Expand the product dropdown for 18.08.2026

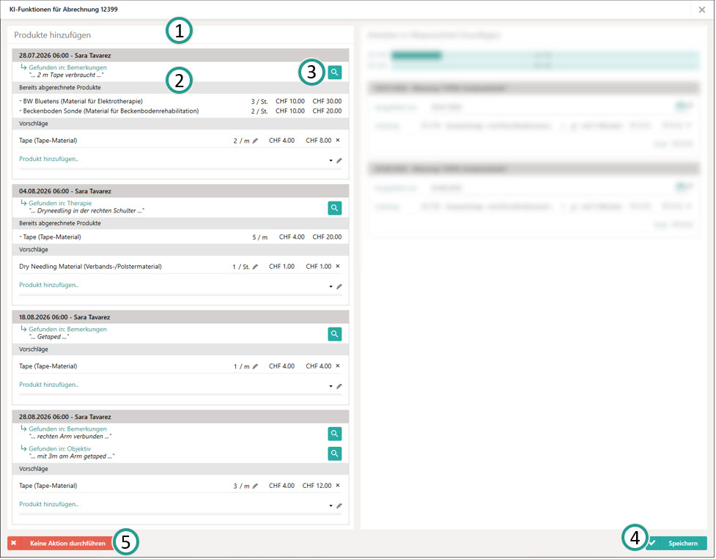(331, 387)
